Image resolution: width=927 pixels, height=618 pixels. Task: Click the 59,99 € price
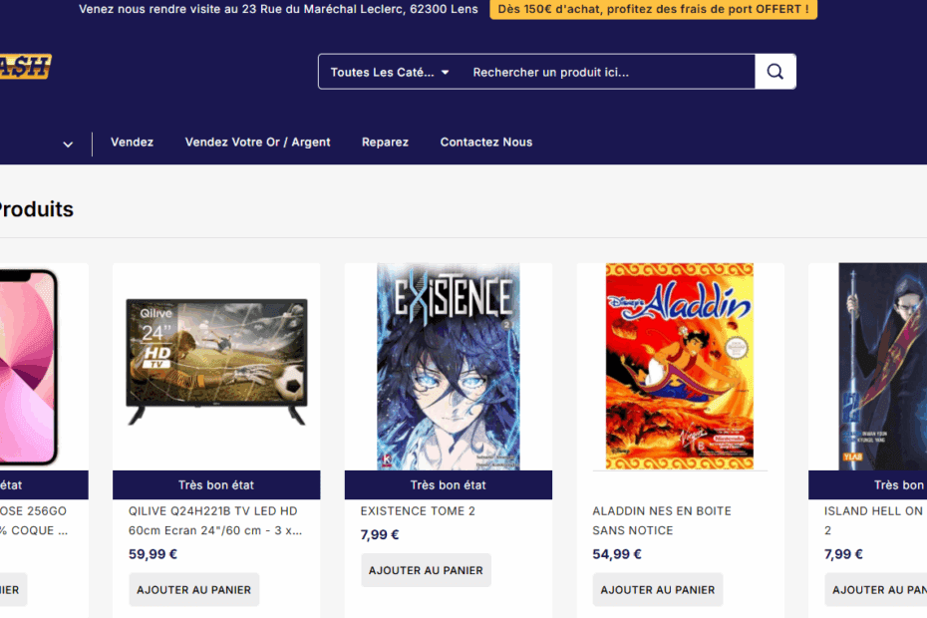coord(153,554)
